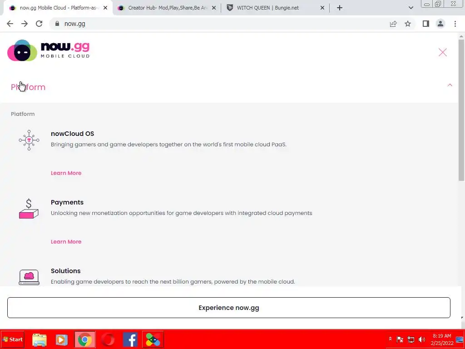
Task: Click the Chrome taskbar icon
Action: click(85, 339)
